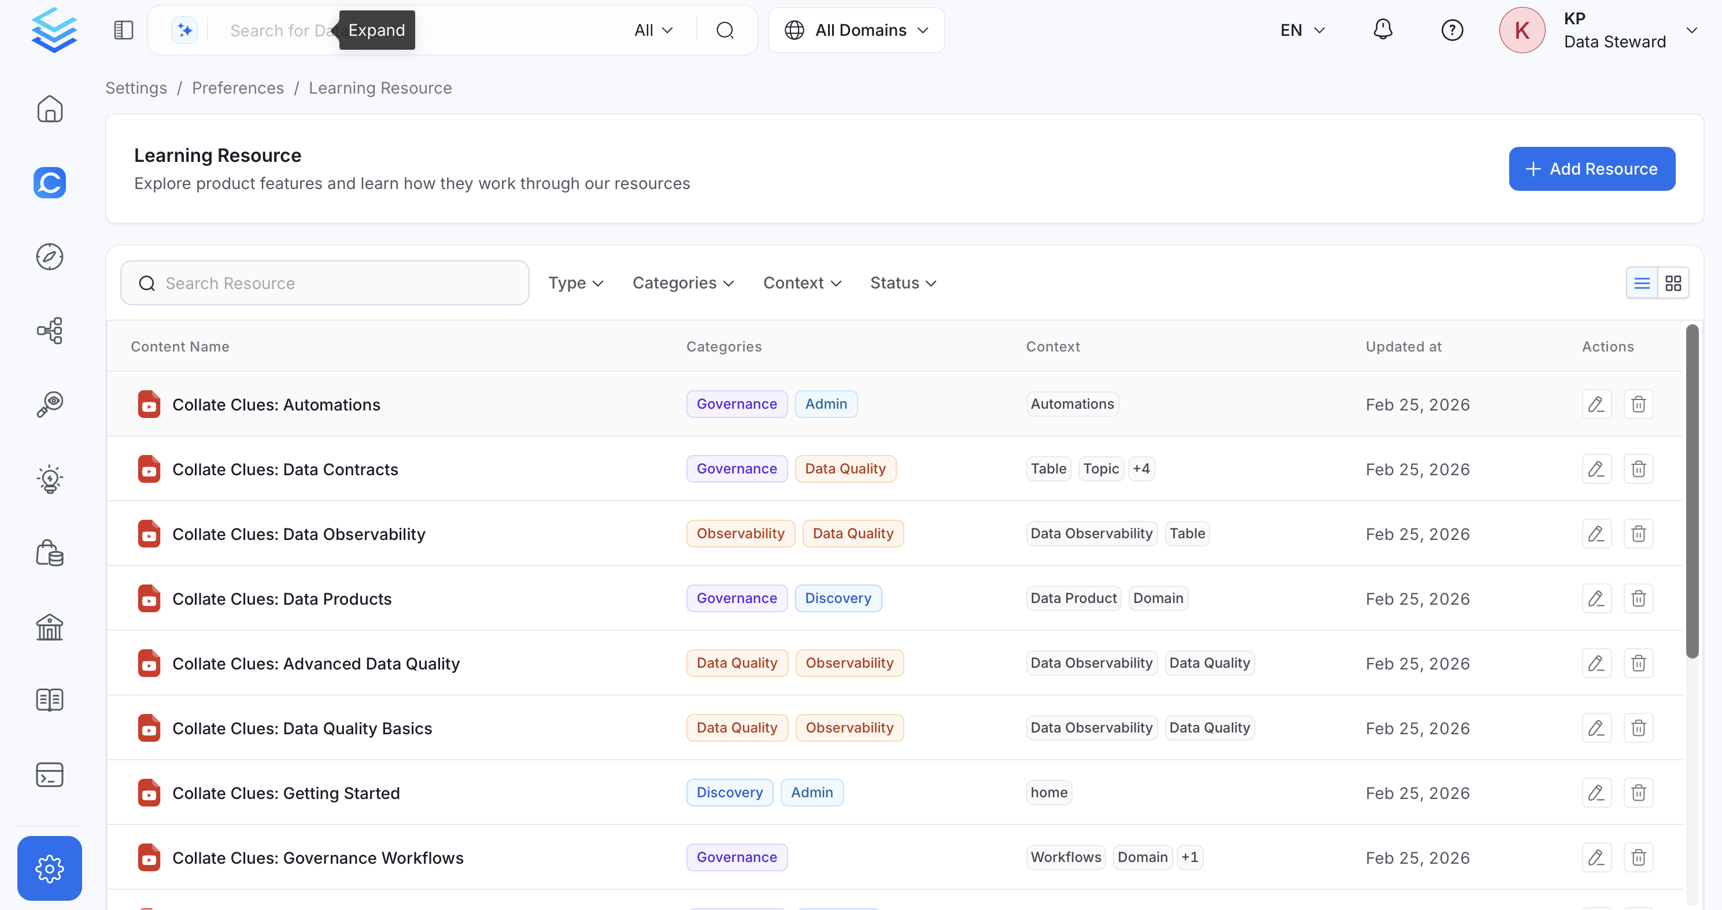This screenshot has height=910, width=1722.
Task: Go to Home in the sidebar
Action: 50,109
